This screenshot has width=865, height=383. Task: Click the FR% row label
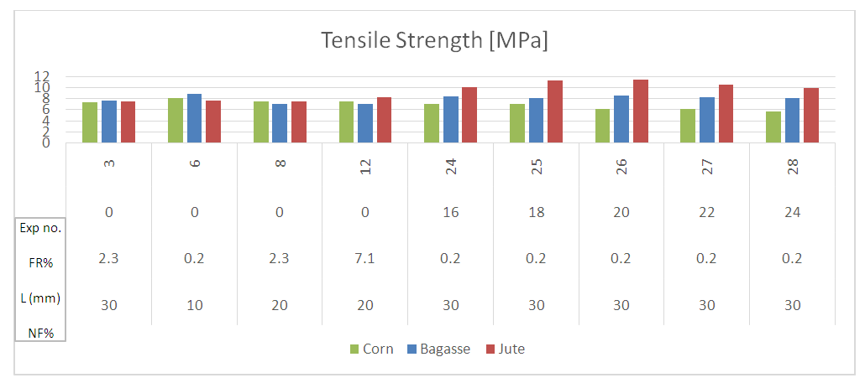click(40, 262)
